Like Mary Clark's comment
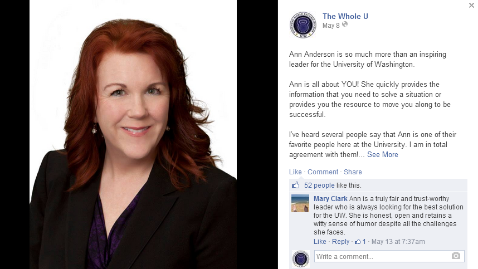This screenshot has width=478, height=269. click(x=320, y=242)
